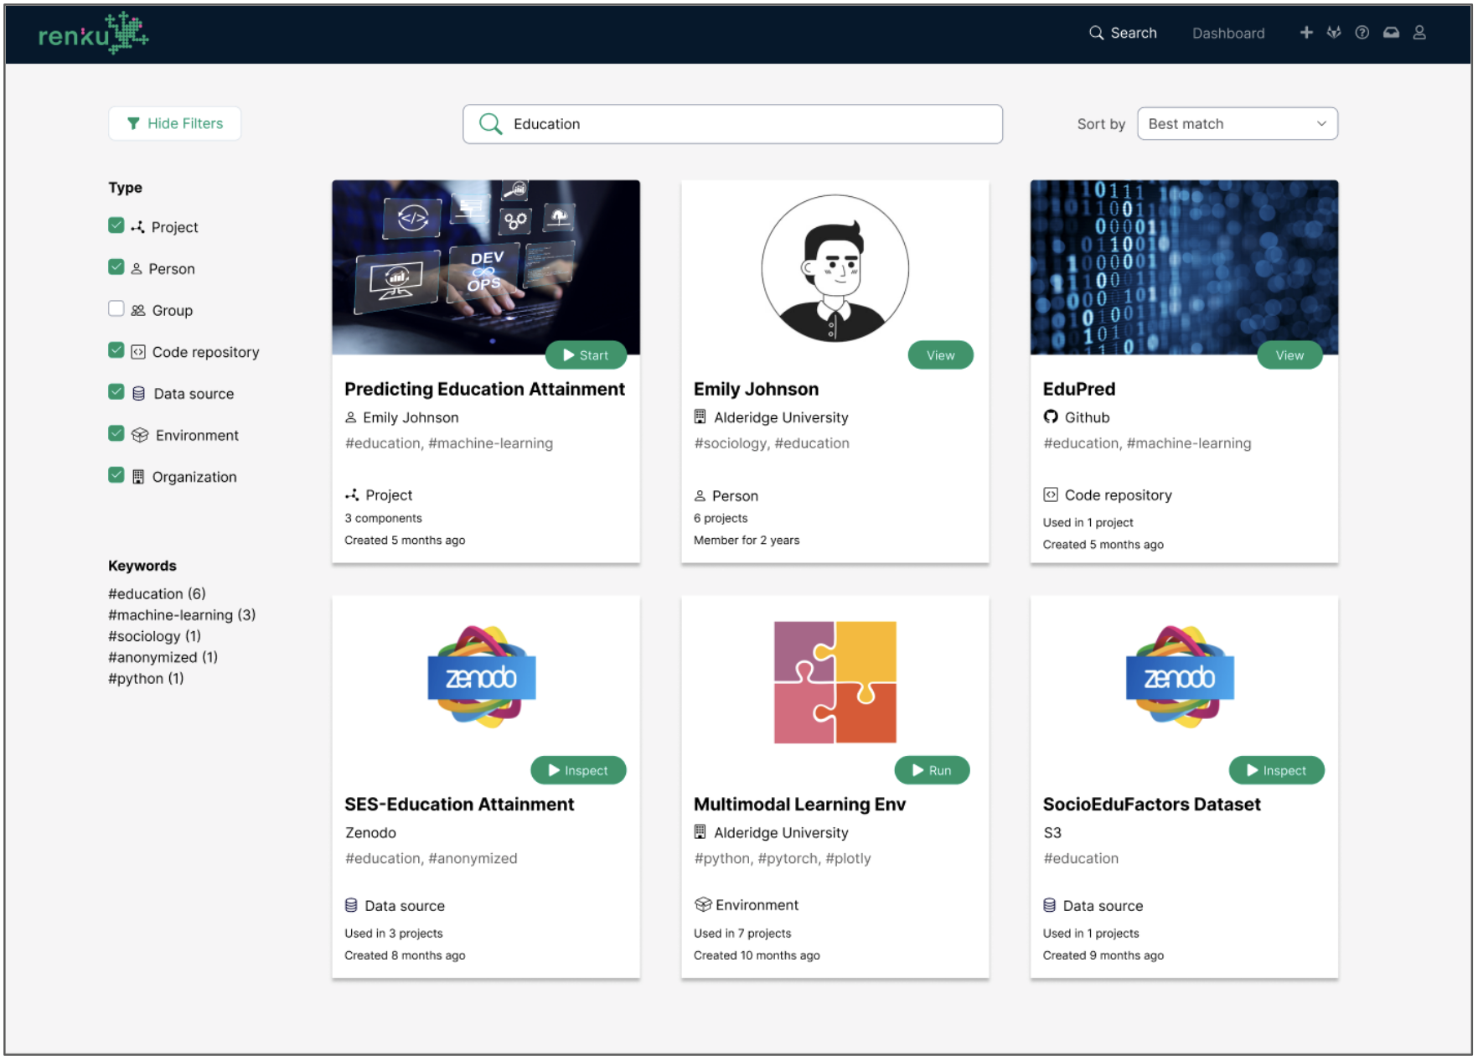This screenshot has height=1061, width=1478.
Task: Click the plus icon in top navbar
Action: [1305, 33]
